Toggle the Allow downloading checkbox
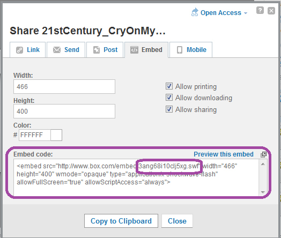This screenshot has width=281, height=238. 169,98
